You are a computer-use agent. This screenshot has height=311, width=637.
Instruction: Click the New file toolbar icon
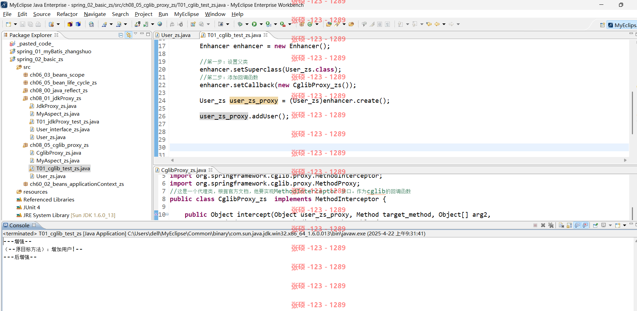pos(8,24)
